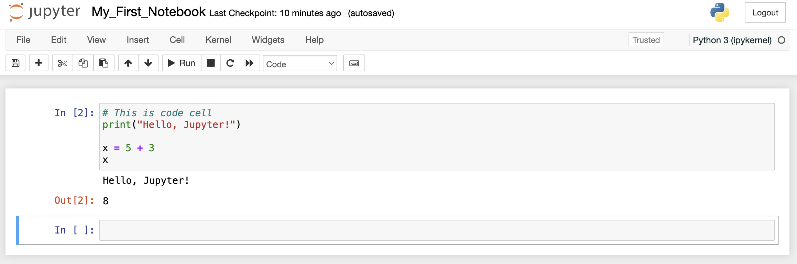The width and height of the screenshot is (797, 264).
Task: Expand the Code cell type dropdown
Action: pyautogui.click(x=300, y=64)
